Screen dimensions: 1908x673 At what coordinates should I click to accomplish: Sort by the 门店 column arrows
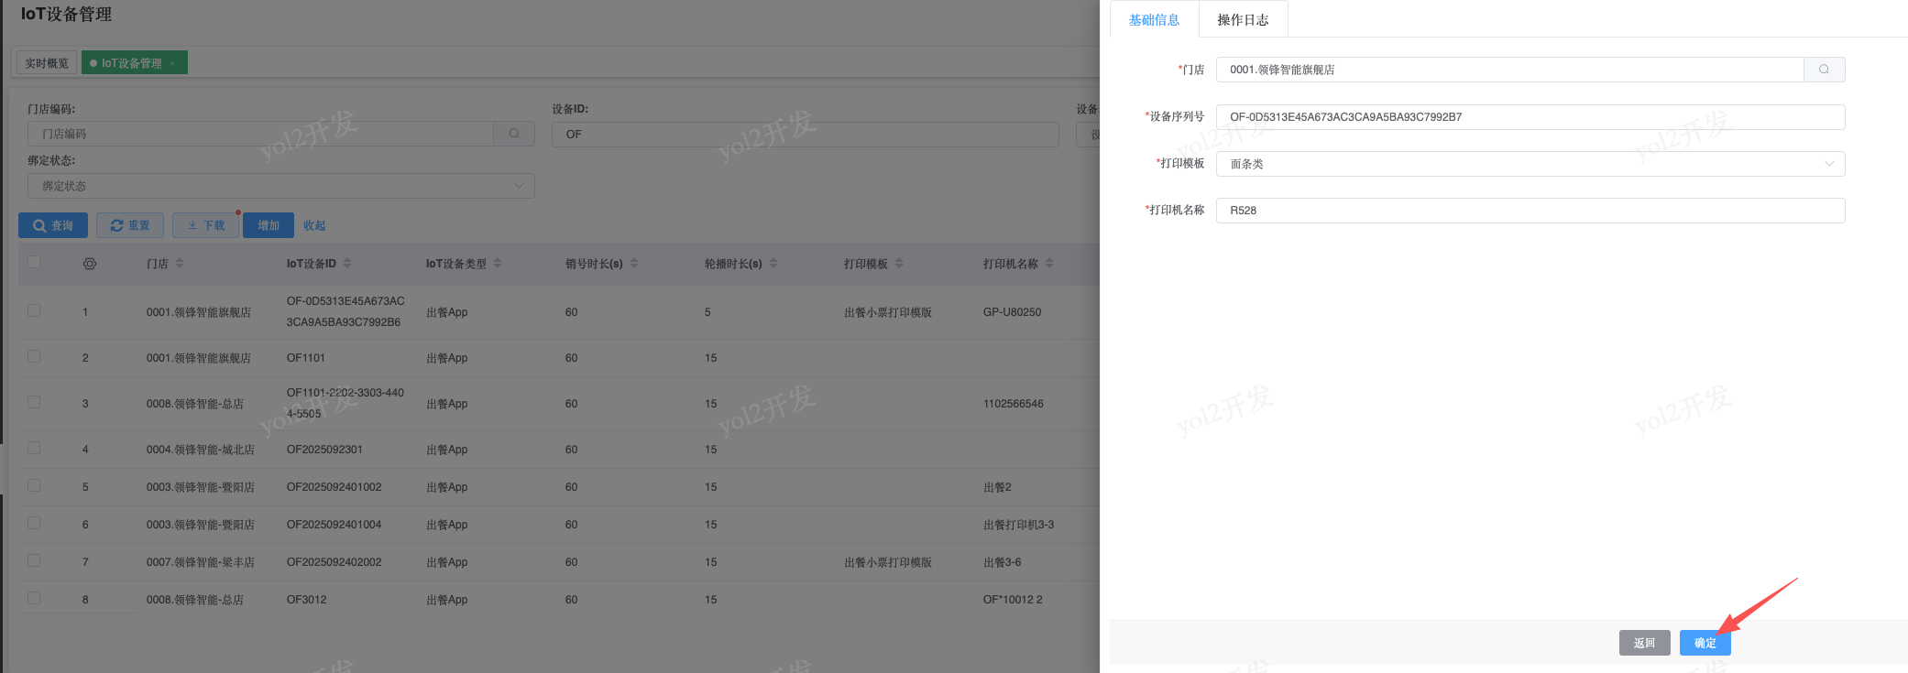click(180, 264)
